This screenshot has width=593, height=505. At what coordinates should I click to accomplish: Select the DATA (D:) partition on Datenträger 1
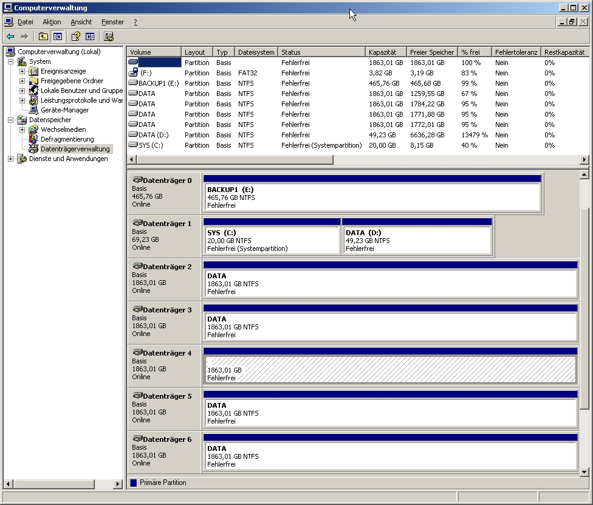417,236
